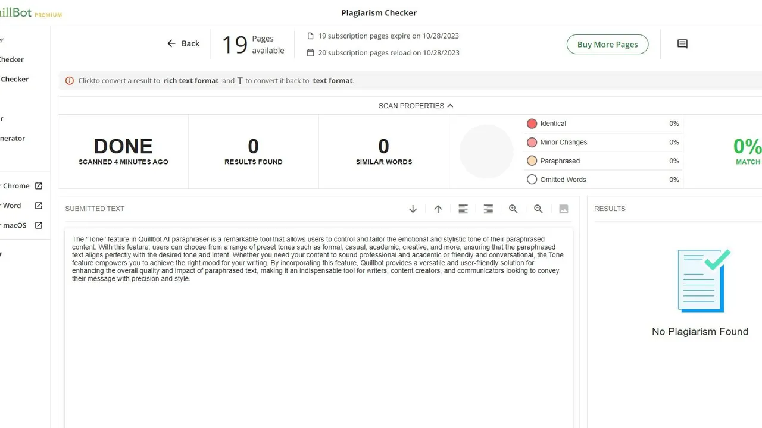762x428 pixels.
Task: Align submitted text right
Action: pos(488,209)
